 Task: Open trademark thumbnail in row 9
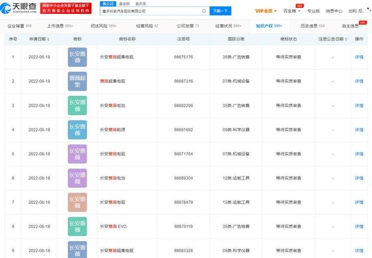pyautogui.click(x=77, y=250)
